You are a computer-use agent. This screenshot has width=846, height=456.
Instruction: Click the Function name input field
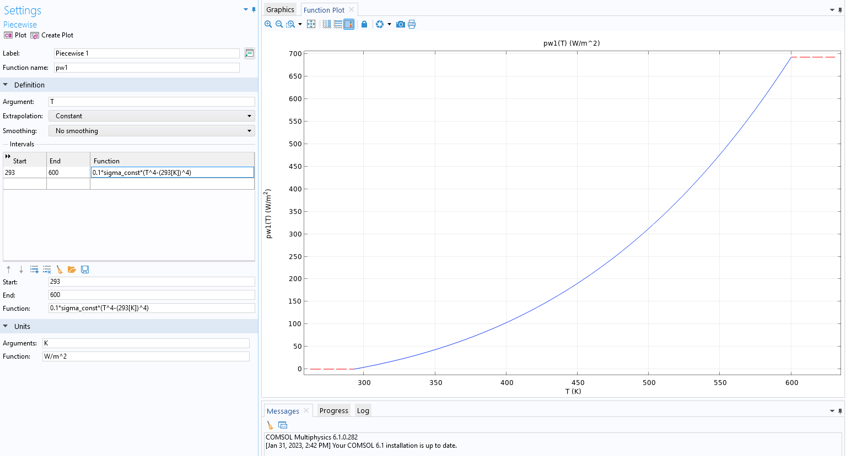click(147, 68)
